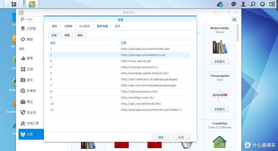This screenshot has height=151, width=278.
Task: Sort sources by the Name column header
Action: (83, 43)
